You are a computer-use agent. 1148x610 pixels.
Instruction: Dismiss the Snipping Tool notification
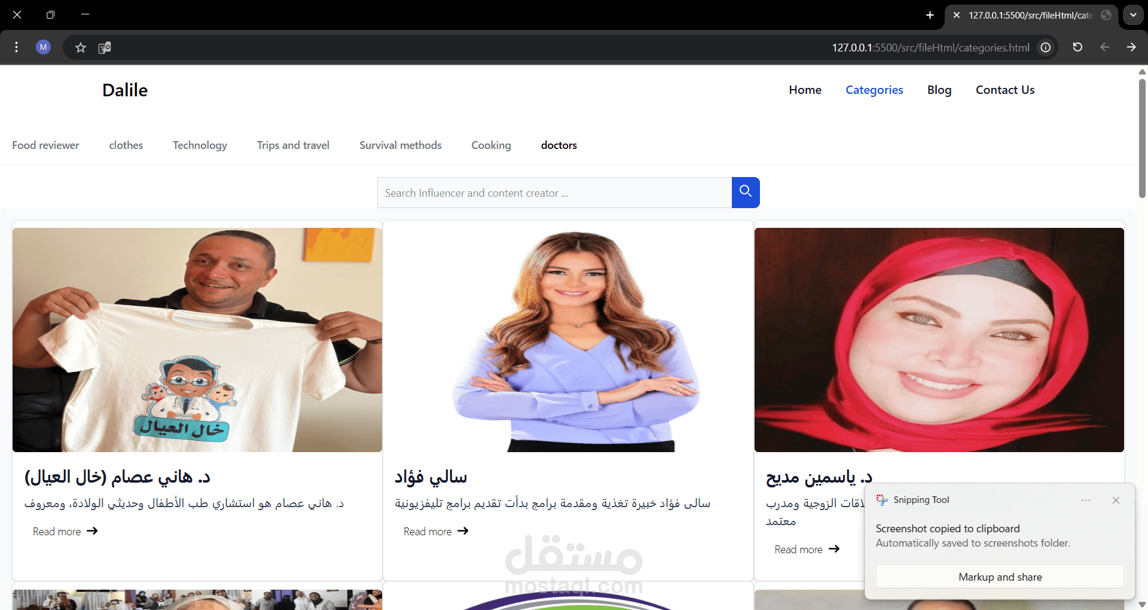1116,500
